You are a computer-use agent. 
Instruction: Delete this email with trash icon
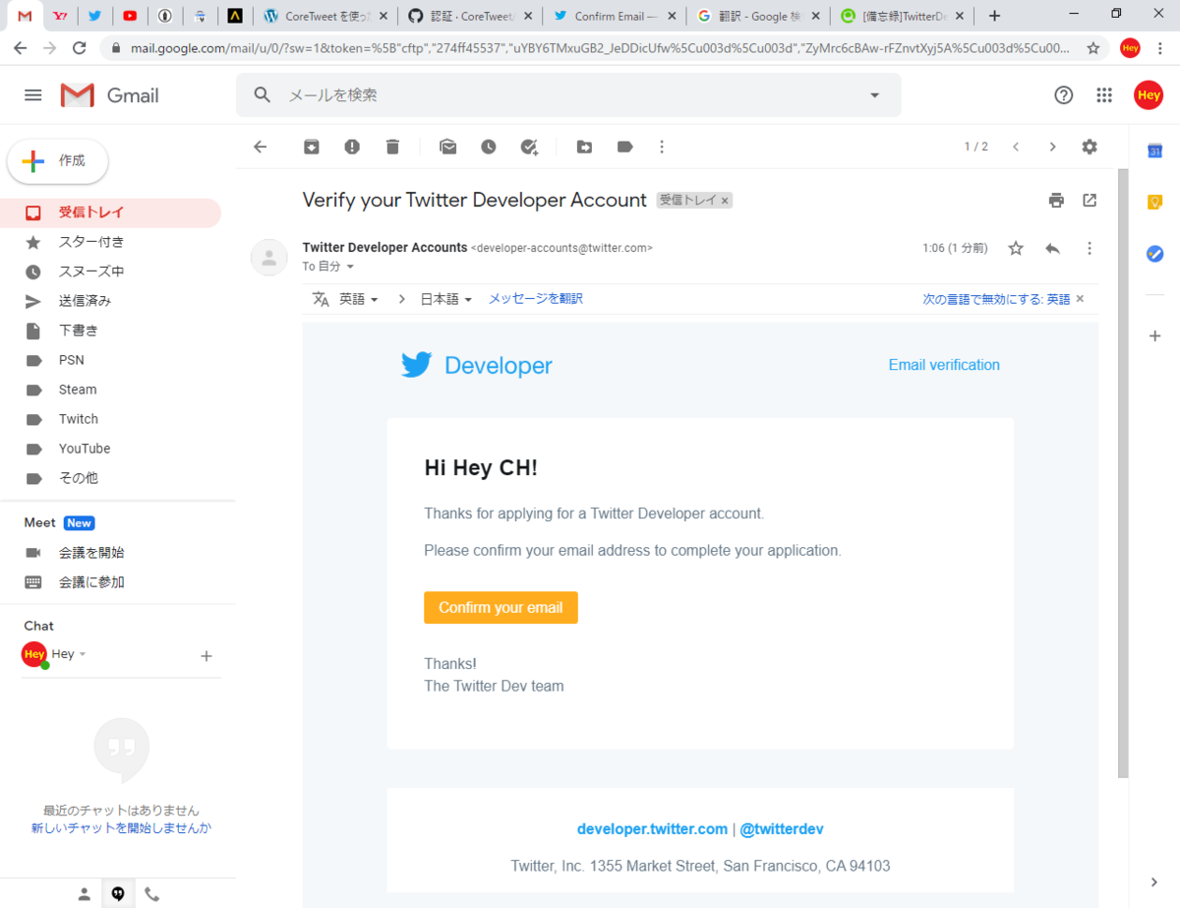coord(392,147)
